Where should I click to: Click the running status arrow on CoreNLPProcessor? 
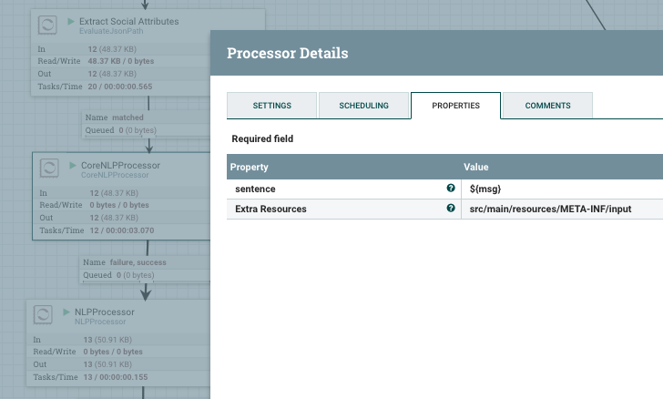[x=74, y=165]
